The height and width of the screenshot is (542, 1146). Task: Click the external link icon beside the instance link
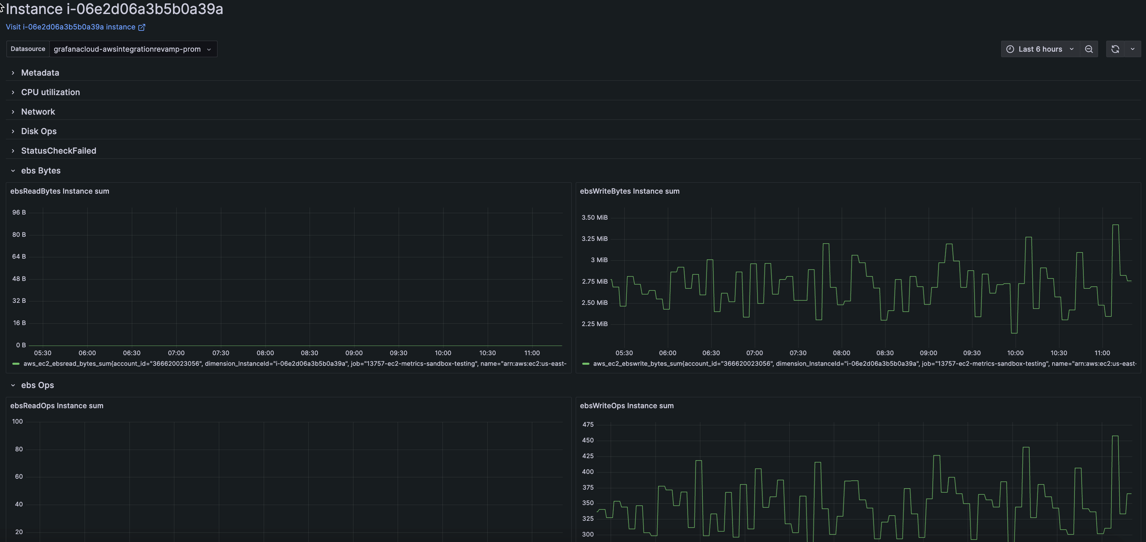coord(142,27)
